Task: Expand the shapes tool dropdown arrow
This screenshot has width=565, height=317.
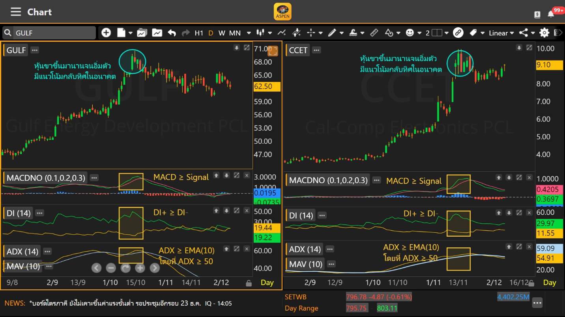Action: tap(398, 33)
